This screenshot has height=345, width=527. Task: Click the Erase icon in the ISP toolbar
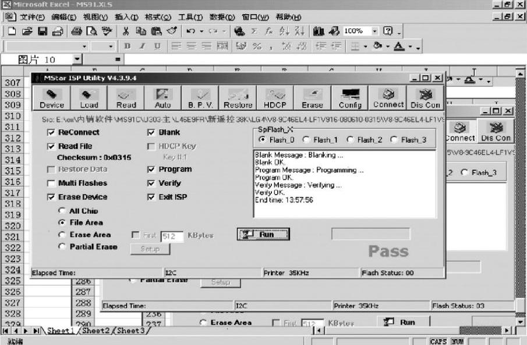[x=312, y=98]
